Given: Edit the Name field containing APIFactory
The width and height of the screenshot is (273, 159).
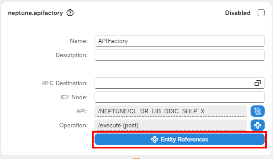Looking at the screenshot, I should [179, 41].
